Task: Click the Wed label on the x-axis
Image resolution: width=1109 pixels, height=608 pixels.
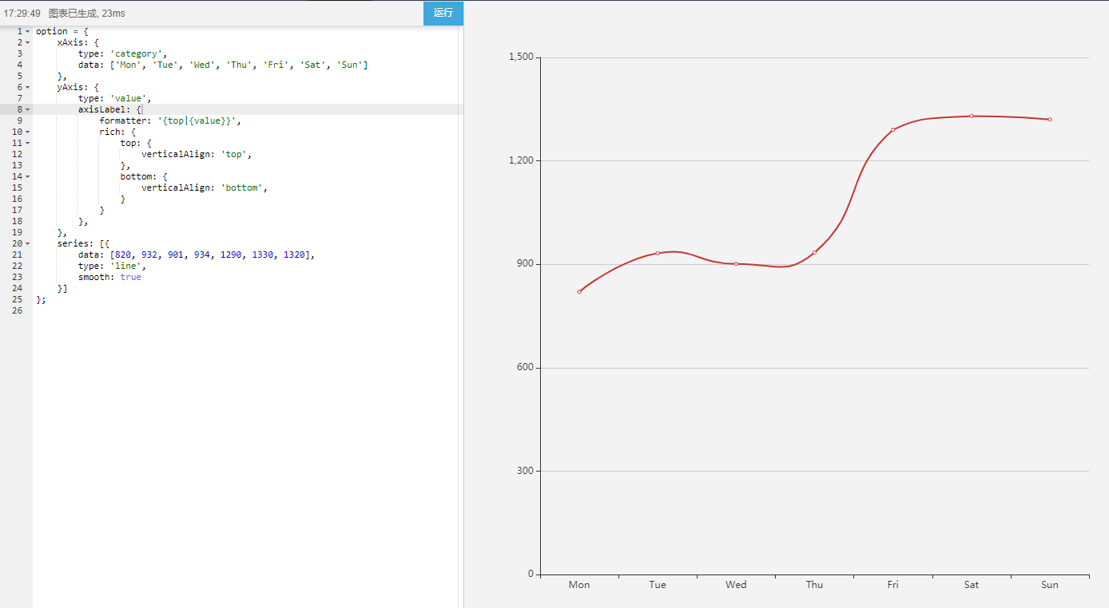Action: [x=736, y=584]
